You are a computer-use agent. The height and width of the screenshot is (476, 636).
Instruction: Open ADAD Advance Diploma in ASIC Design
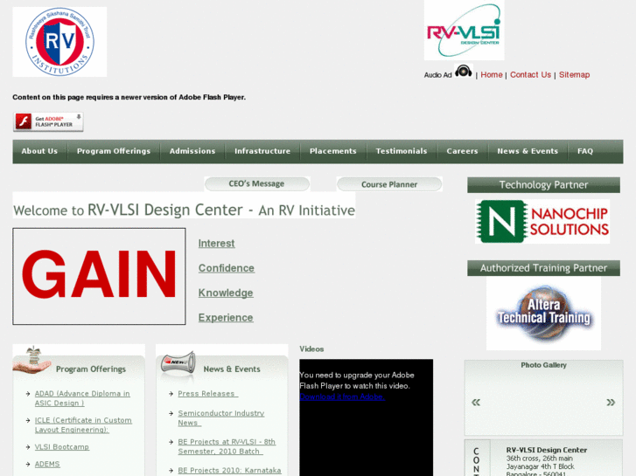tap(82, 398)
